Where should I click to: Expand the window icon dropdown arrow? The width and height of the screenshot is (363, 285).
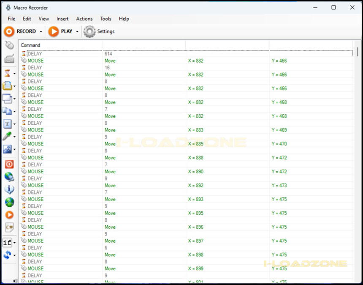click(x=14, y=99)
